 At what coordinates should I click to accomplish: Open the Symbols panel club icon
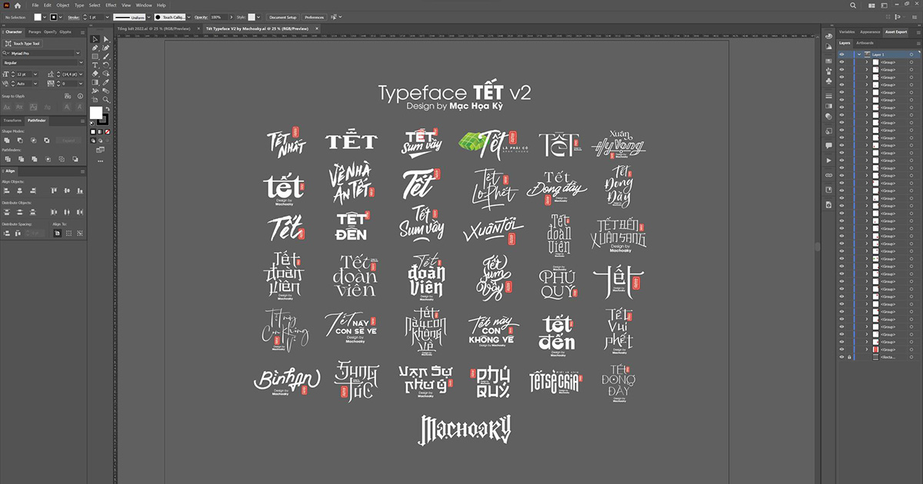(x=828, y=81)
